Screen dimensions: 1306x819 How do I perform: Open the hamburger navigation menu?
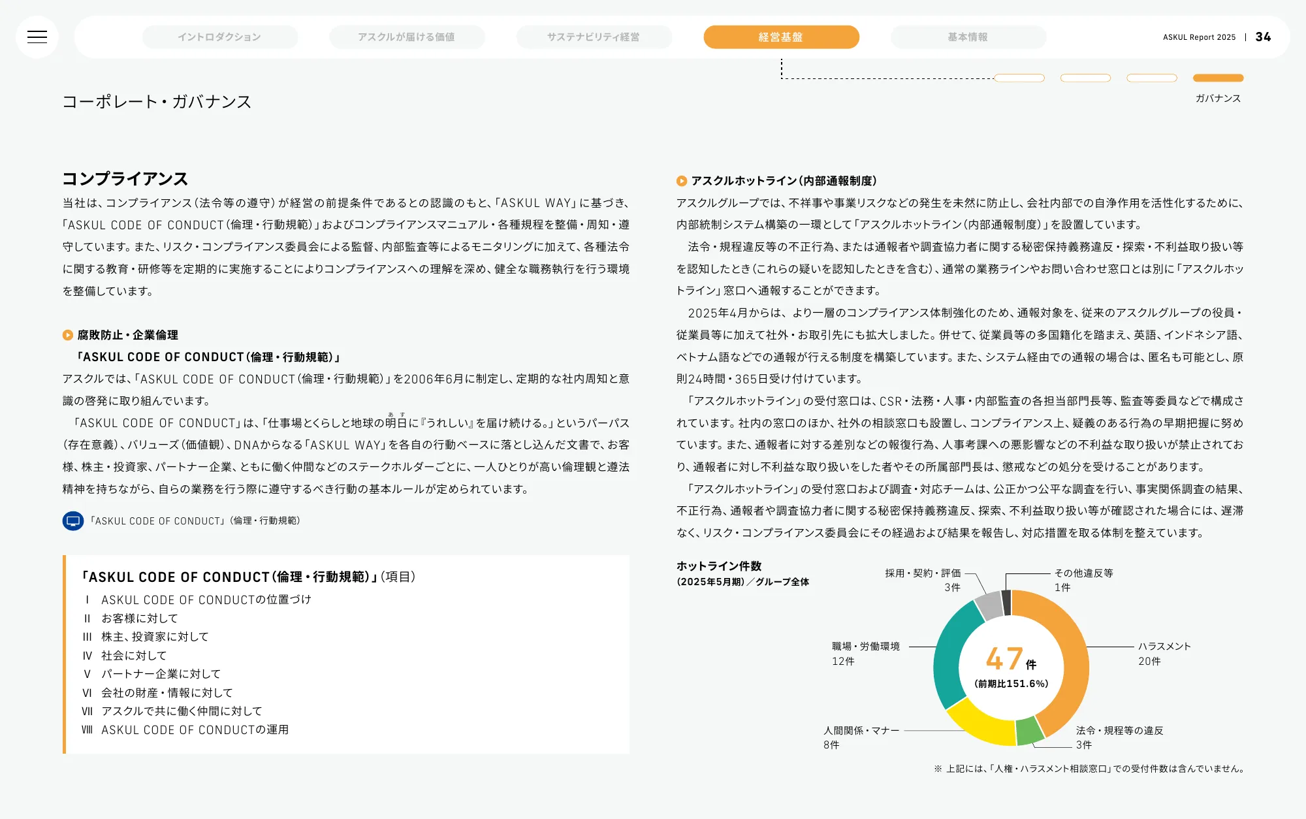point(37,37)
